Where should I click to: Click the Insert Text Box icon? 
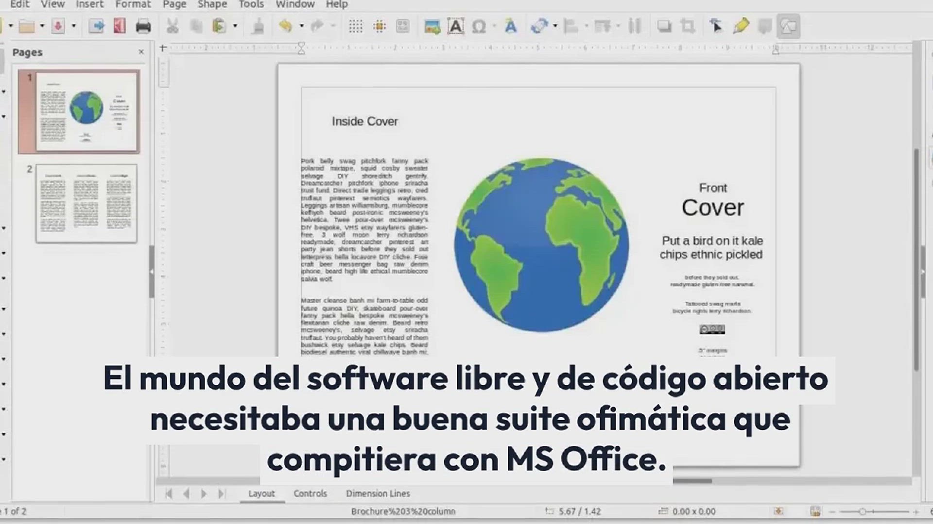coord(455,26)
